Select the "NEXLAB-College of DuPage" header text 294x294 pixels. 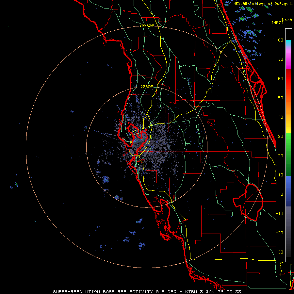pos(261,4)
